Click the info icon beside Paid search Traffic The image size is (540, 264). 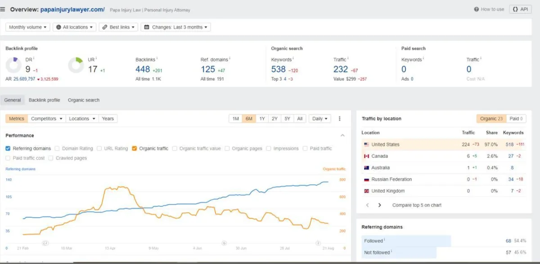pyautogui.click(x=481, y=58)
